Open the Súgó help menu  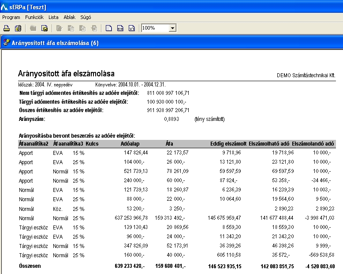(x=85, y=17)
